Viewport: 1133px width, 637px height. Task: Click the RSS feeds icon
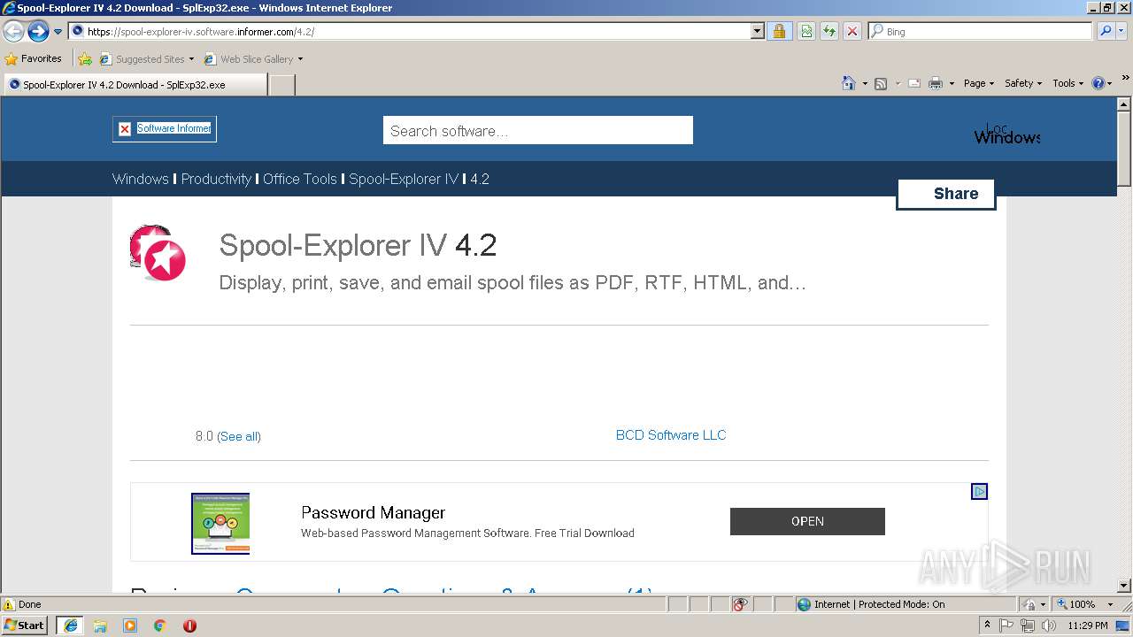(x=881, y=83)
